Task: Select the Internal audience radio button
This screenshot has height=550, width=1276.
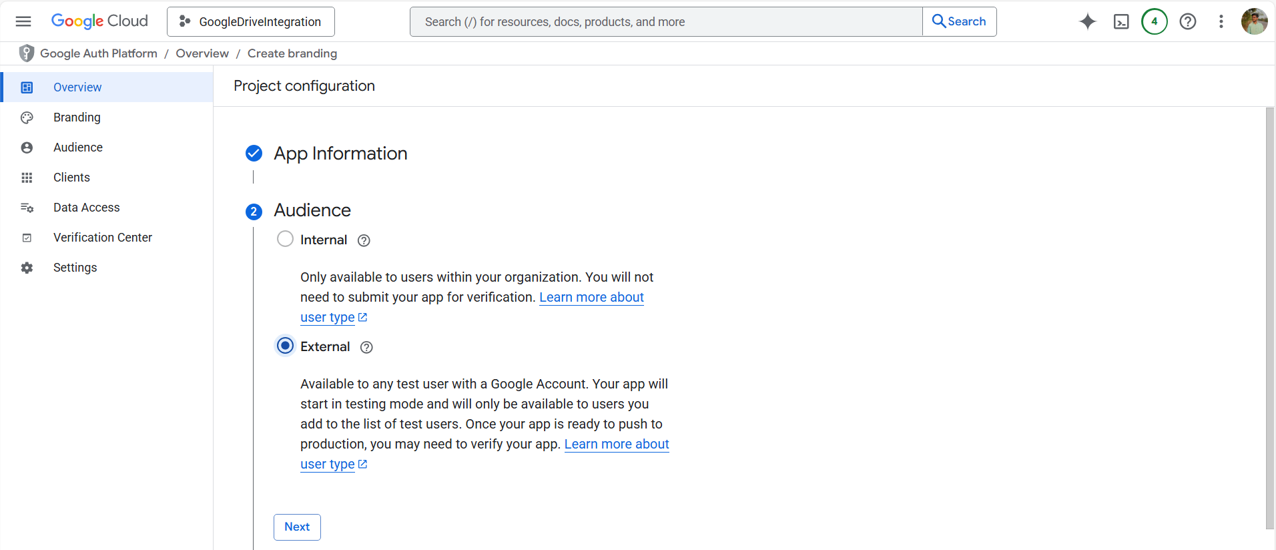Action: click(x=285, y=239)
